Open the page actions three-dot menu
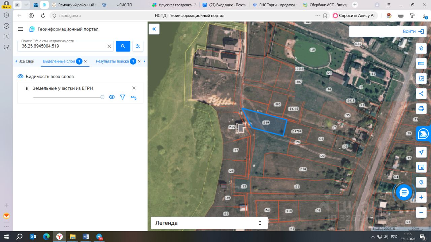 pyautogui.click(x=318, y=15)
